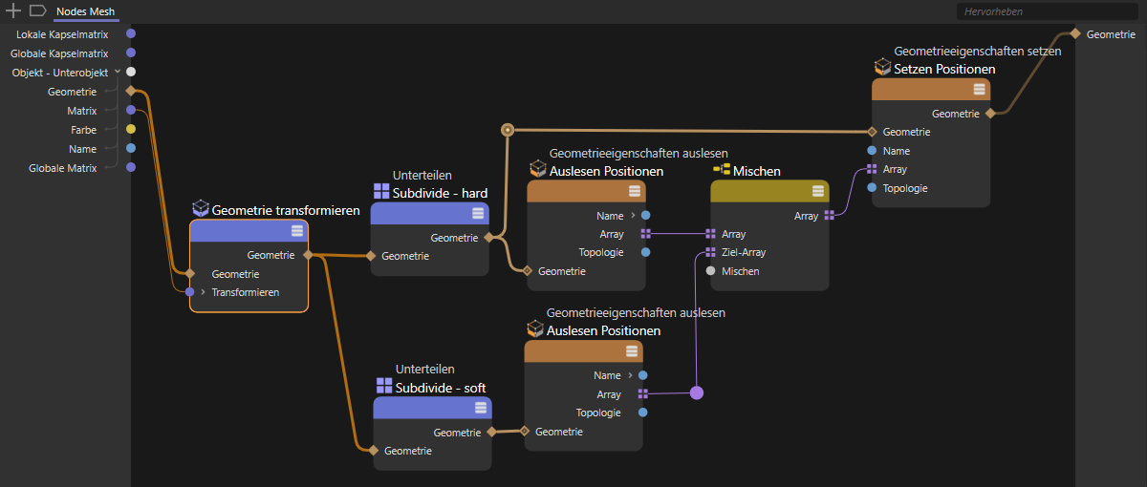
Task: Click the white Objekt - Unterobjekt port
Action: point(131,72)
